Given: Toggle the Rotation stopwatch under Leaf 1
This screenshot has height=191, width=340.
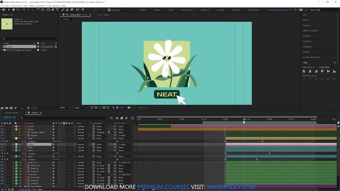Looking at the screenshot, I should click(22, 153).
